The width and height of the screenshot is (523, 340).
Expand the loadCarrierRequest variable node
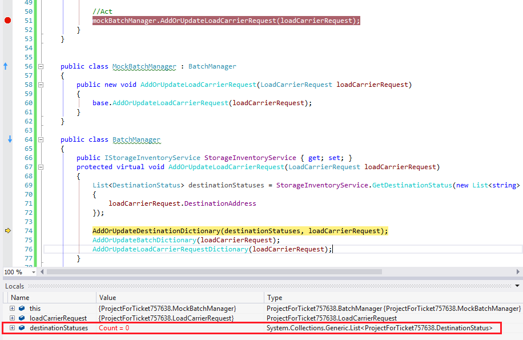pyautogui.click(x=12, y=318)
